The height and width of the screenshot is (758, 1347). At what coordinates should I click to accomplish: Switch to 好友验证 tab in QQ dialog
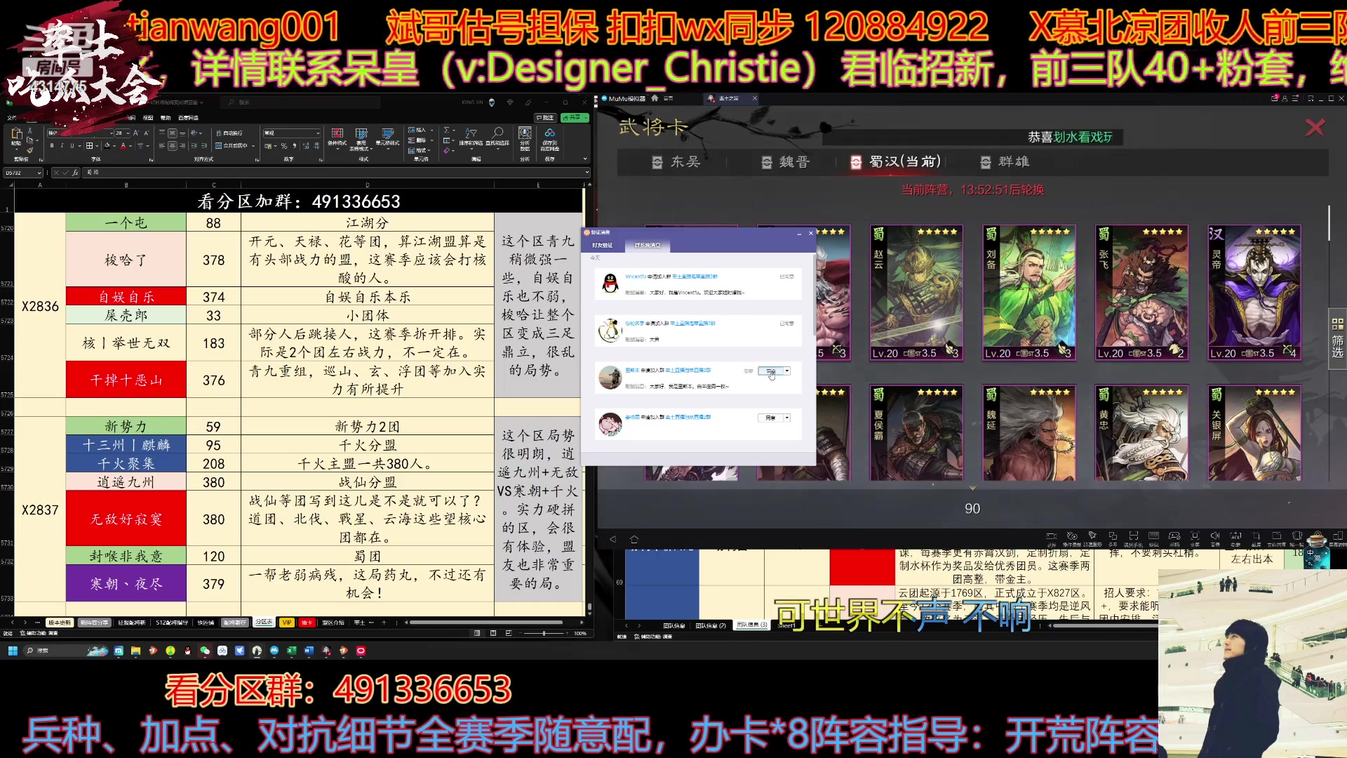[602, 245]
